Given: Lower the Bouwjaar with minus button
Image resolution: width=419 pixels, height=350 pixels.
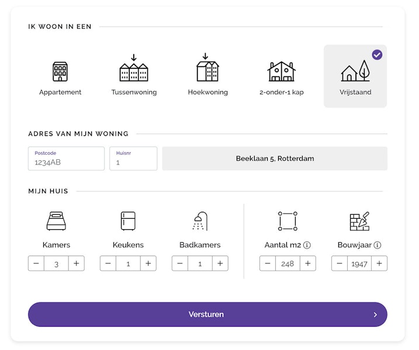Looking at the screenshot, I should (x=340, y=263).
